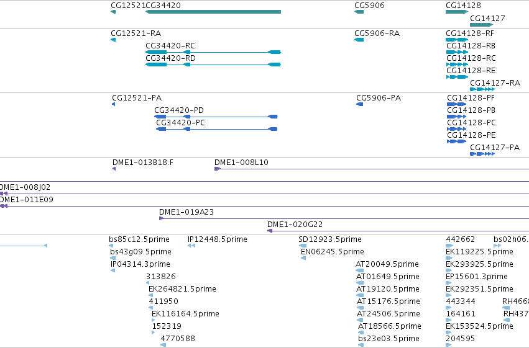Select the CG34420-PD protein feature
This screenshot has height=348, width=529.
pyautogui.click(x=216, y=117)
